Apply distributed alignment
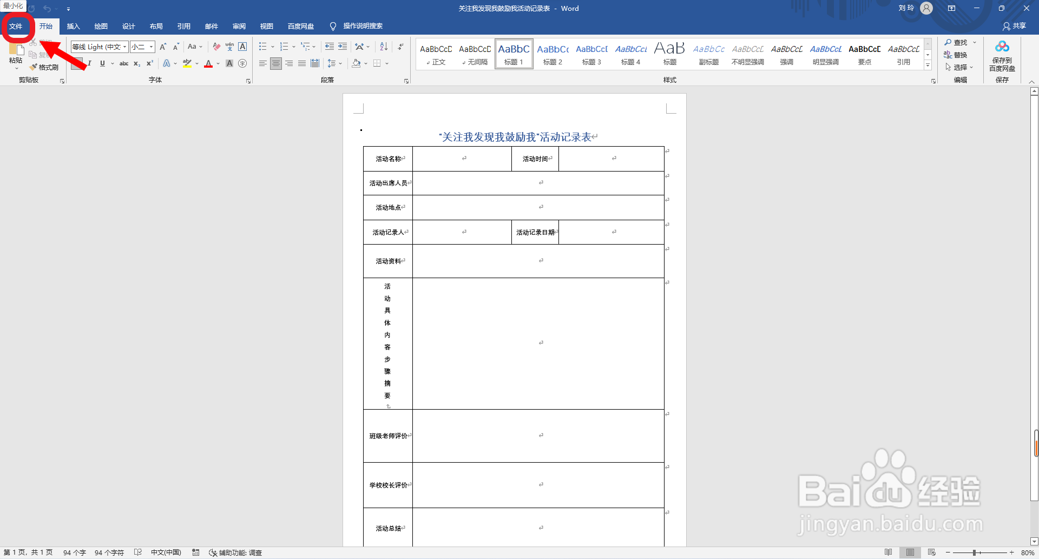 tap(315, 63)
